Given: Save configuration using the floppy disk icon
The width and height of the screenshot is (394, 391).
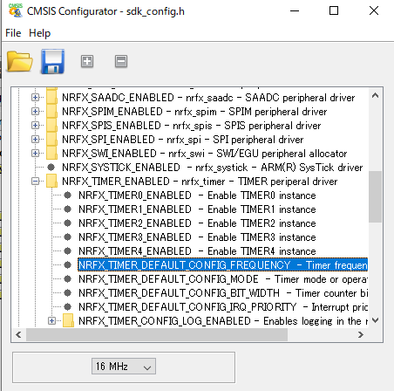Looking at the screenshot, I should tap(52, 61).
